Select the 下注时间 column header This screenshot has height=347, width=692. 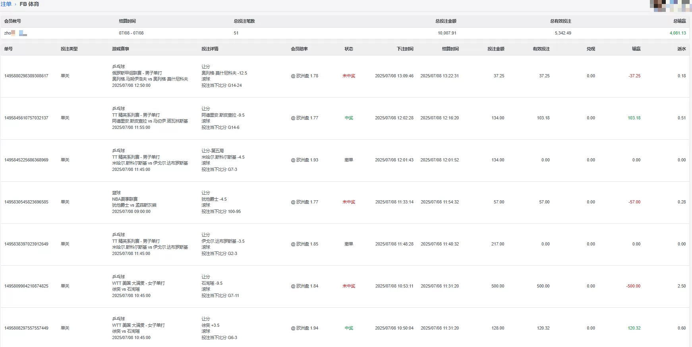click(405, 49)
